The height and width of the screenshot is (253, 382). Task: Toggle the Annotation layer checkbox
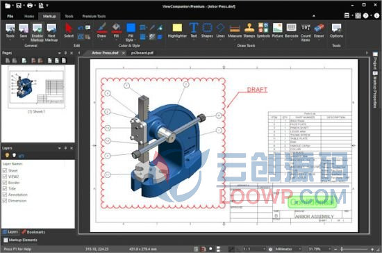click(5, 195)
